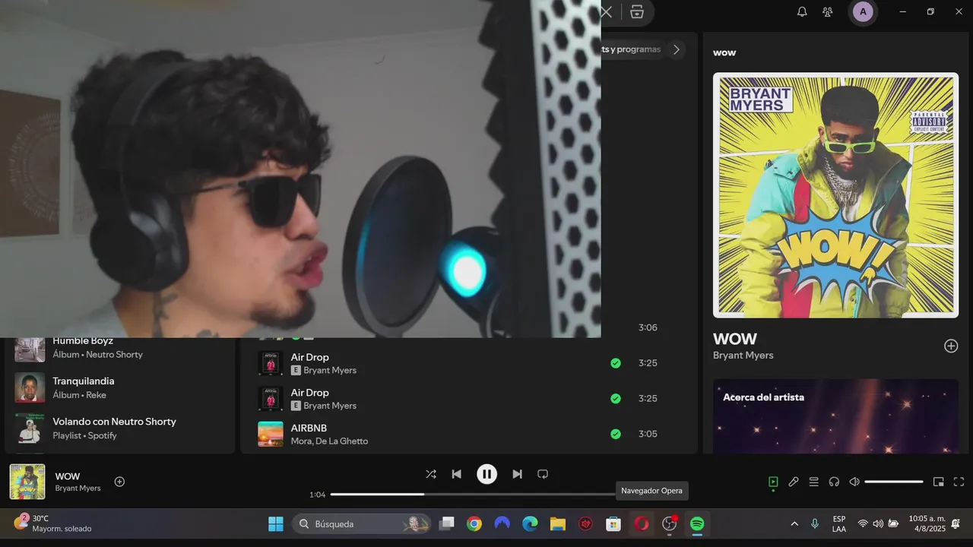
Task: Click the AIRBNB album thumbnail
Action: click(271, 434)
